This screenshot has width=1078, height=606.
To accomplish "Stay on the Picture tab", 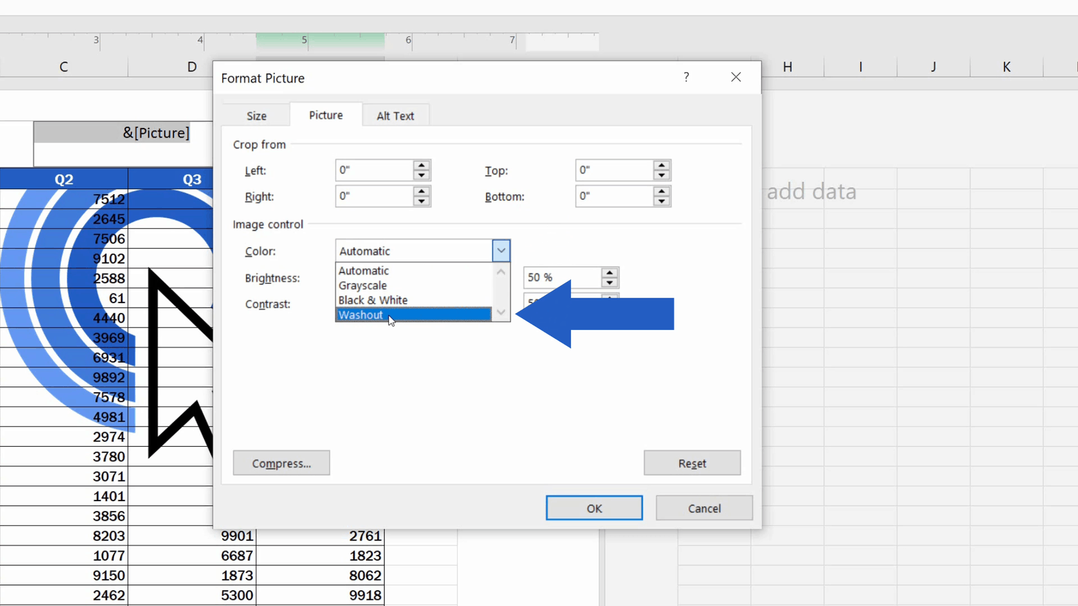I will (x=325, y=115).
